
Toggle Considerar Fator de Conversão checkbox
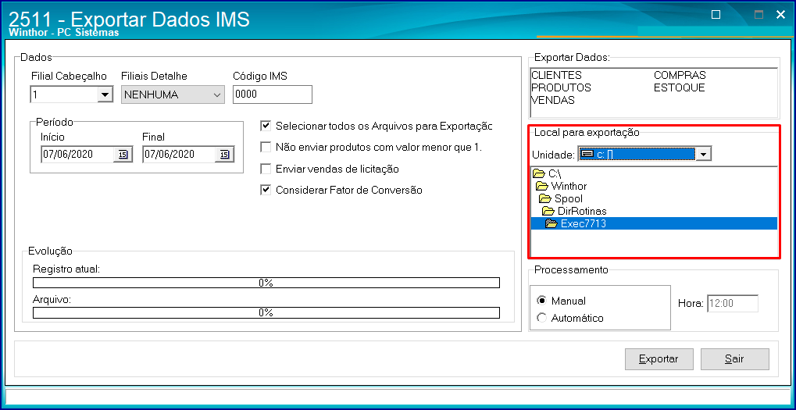point(266,191)
